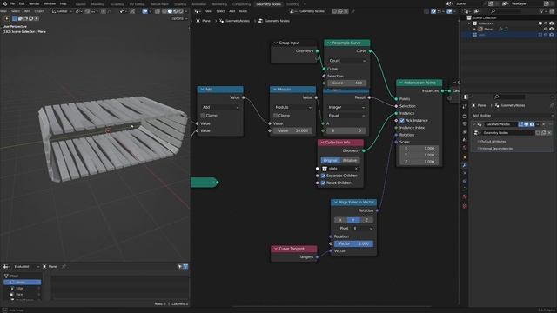Click the Count 400 field
Viewport: 557px width, 313px height.
[x=347, y=83]
